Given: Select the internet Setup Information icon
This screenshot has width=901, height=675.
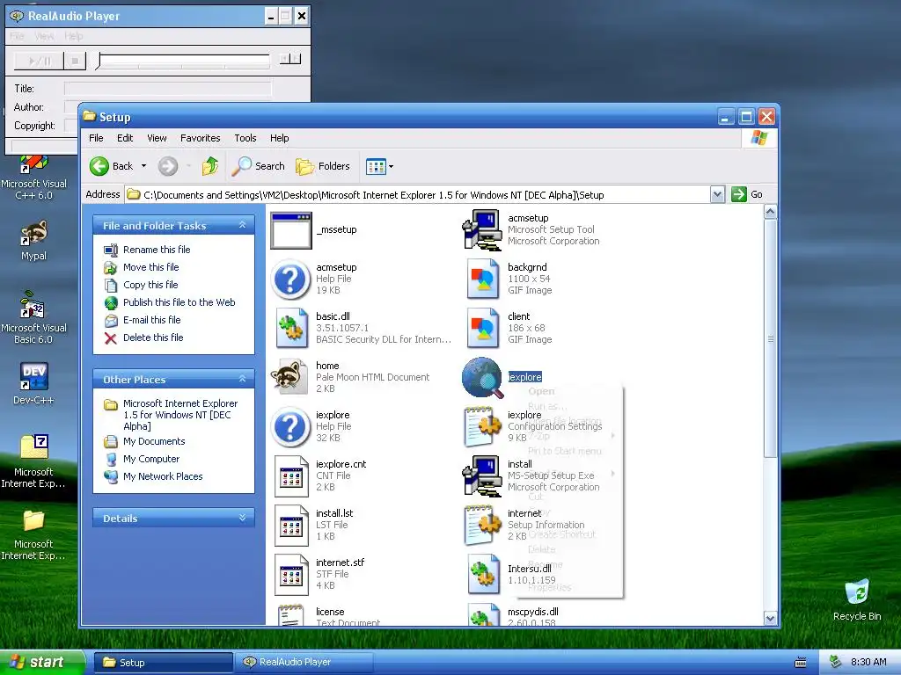Looking at the screenshot, I should pyautogui.click(x=483, y=526).
